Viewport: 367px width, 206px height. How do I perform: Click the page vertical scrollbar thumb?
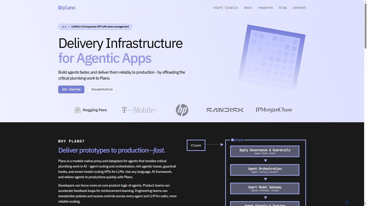tap(365, 25)
